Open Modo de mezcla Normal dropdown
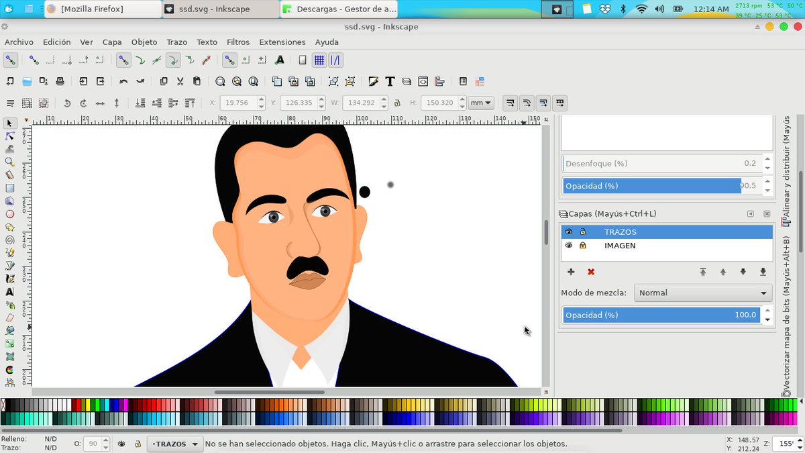The image size is (805, 453). click(703, 293)
